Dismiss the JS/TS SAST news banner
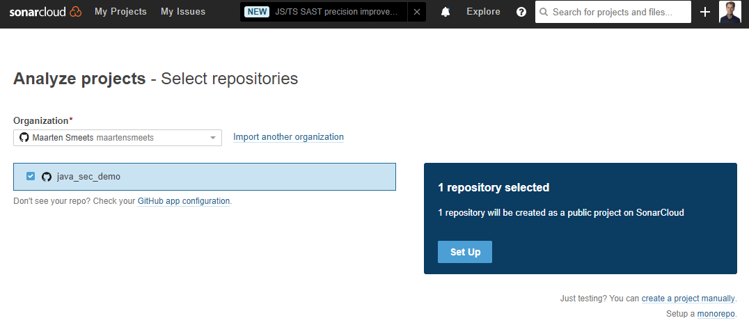The image size is (749, 325). 417,12
